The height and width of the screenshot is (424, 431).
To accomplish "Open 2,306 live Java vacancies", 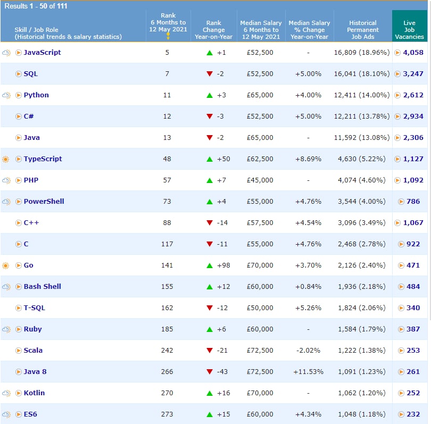I will (x=413, y=138).
